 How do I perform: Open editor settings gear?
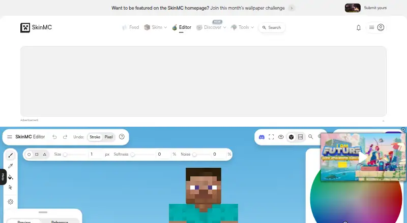pos(11,202)
